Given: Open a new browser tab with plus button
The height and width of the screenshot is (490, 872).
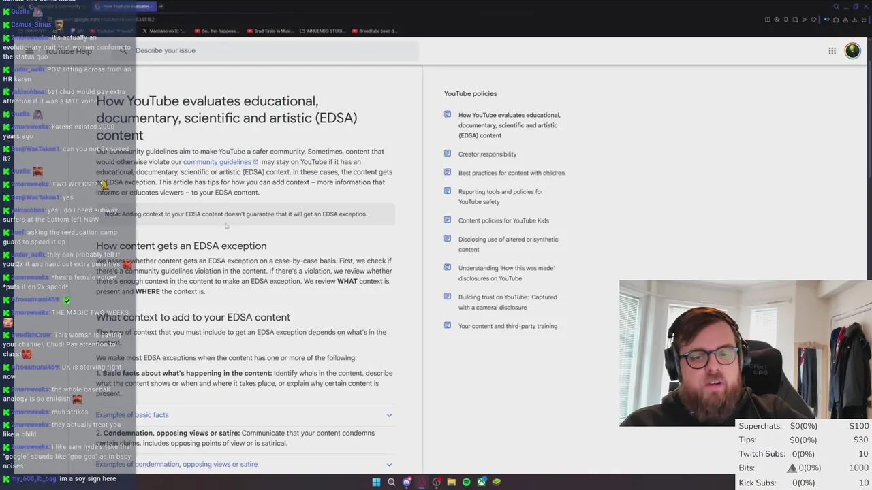Looking at the screenshot, I should pyautogui.click(x=161, y=6).
